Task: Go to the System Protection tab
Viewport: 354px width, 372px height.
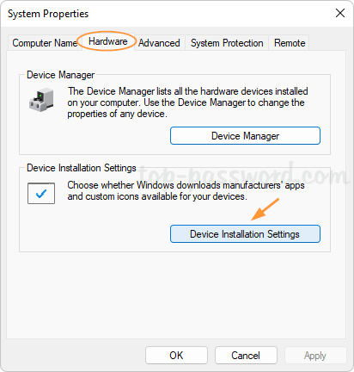Action: pyautogui.click(x=227, y=43)
